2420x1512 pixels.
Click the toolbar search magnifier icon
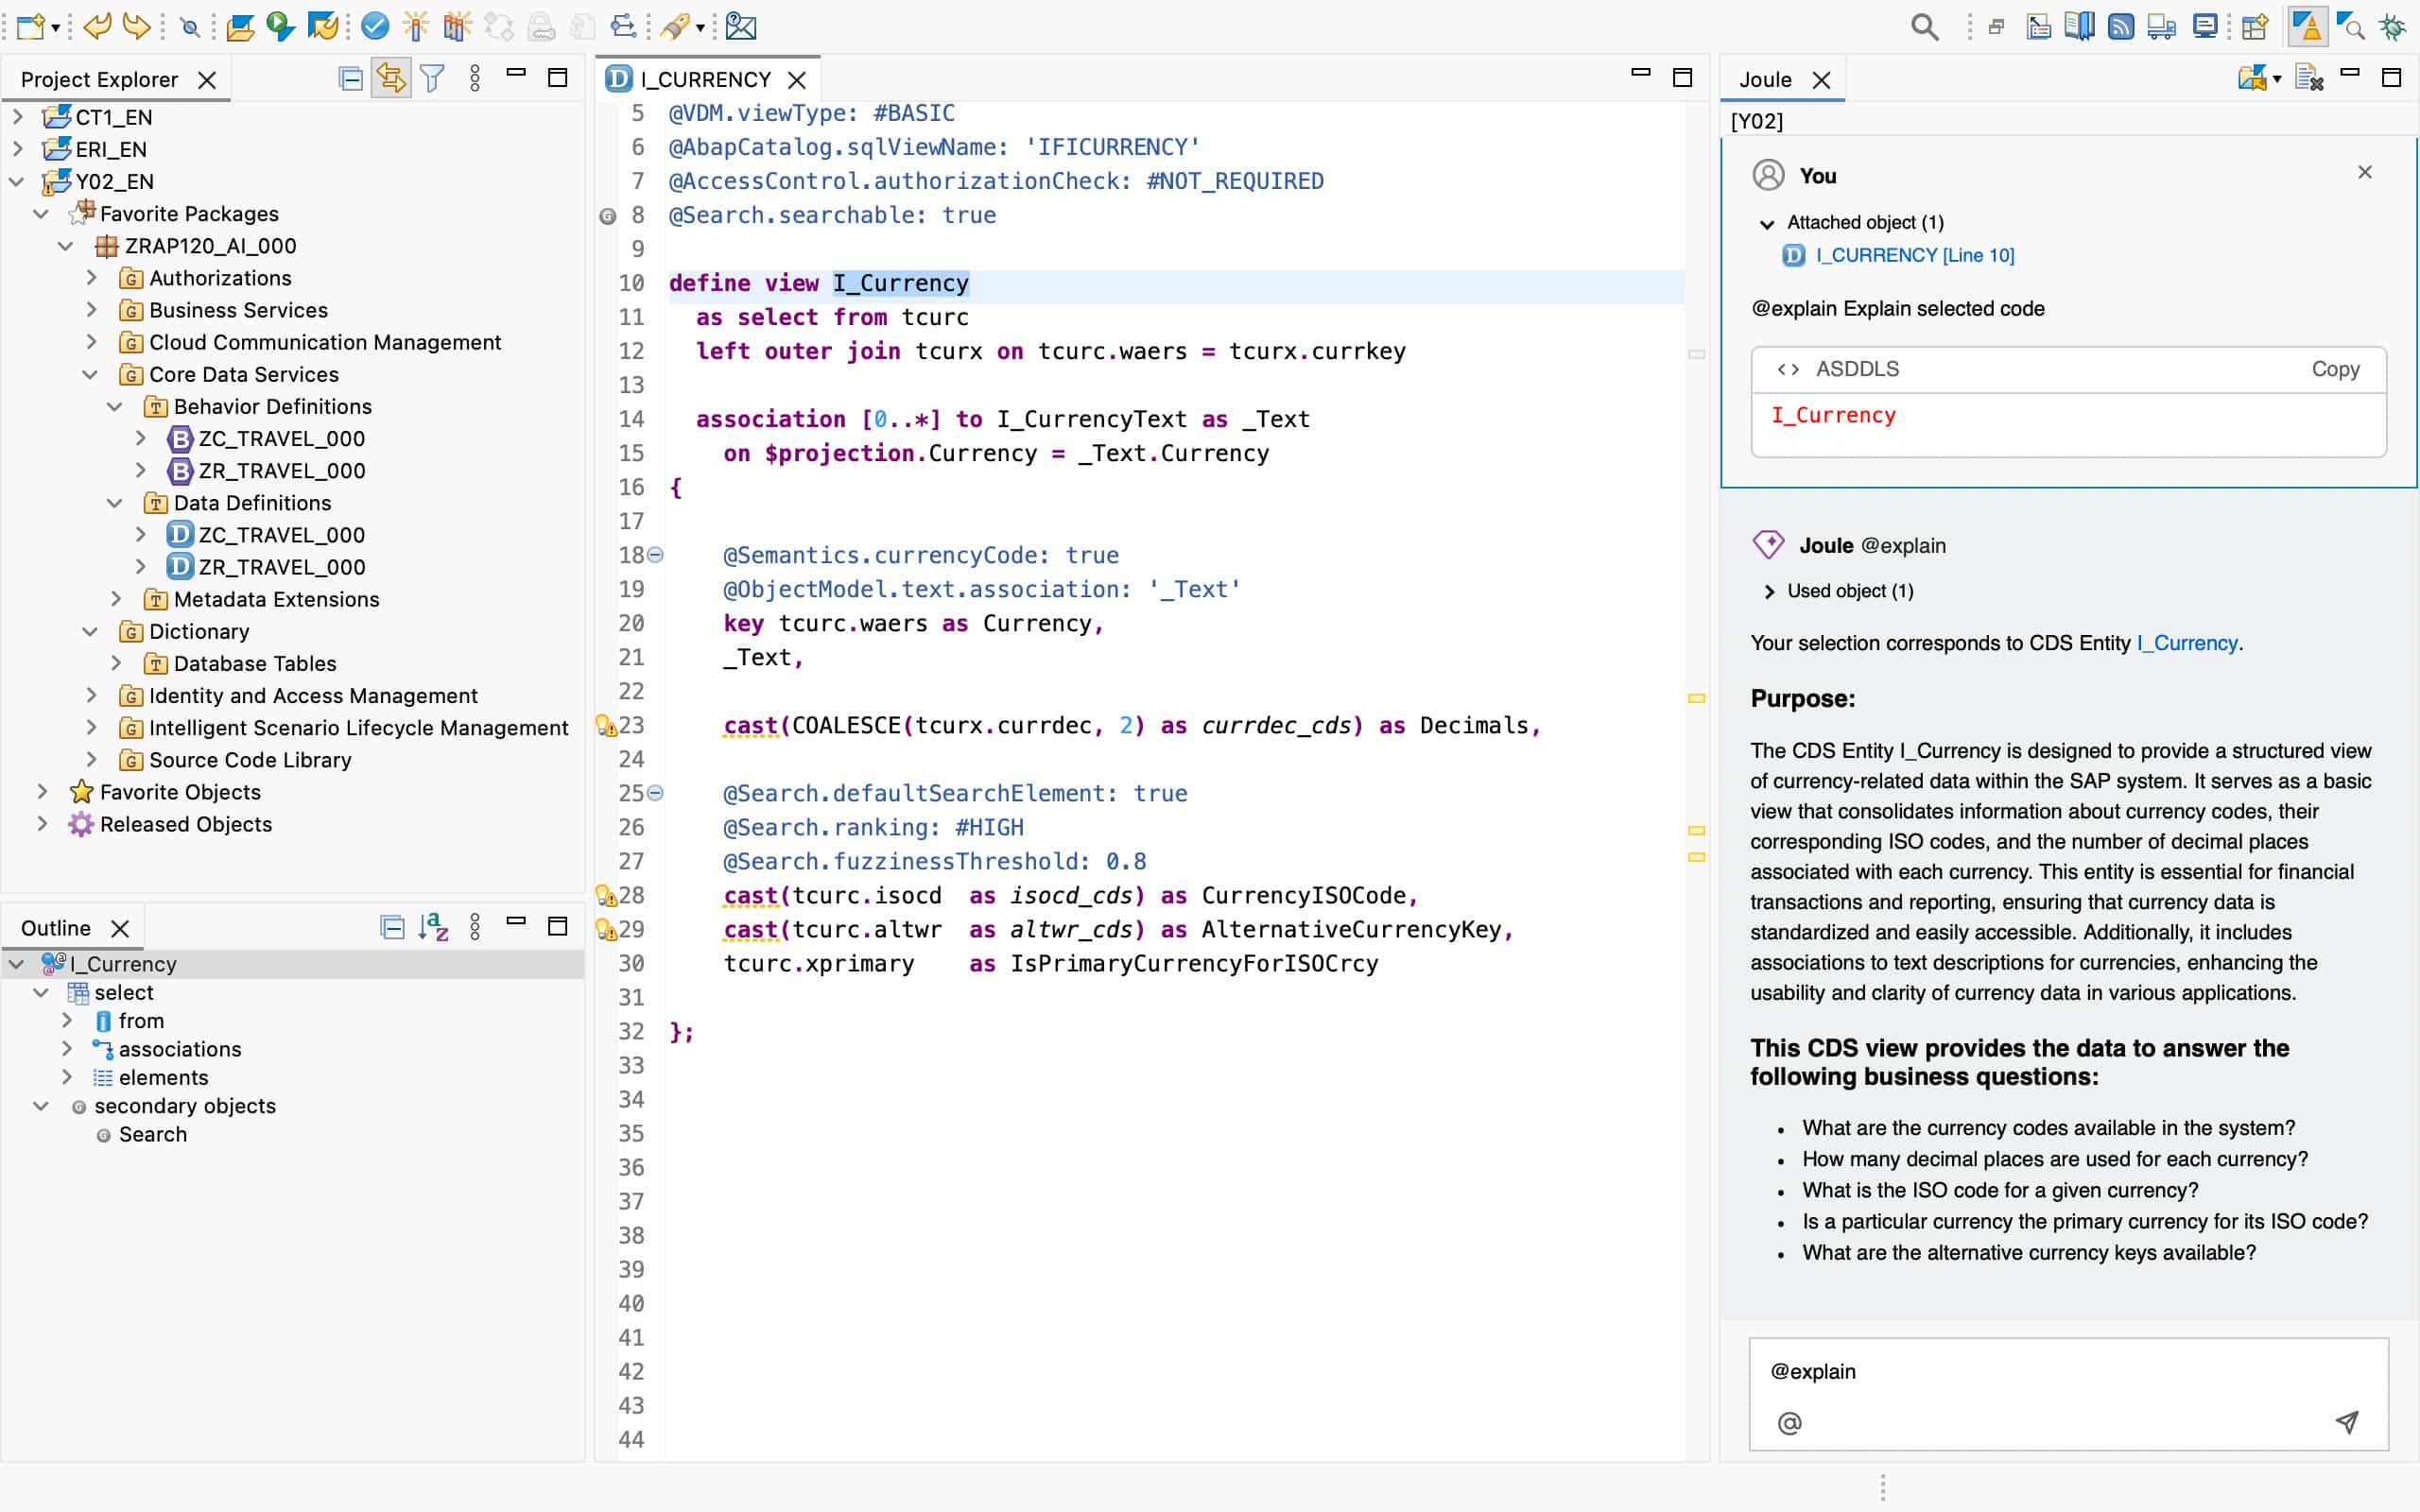click(1923, 27)
